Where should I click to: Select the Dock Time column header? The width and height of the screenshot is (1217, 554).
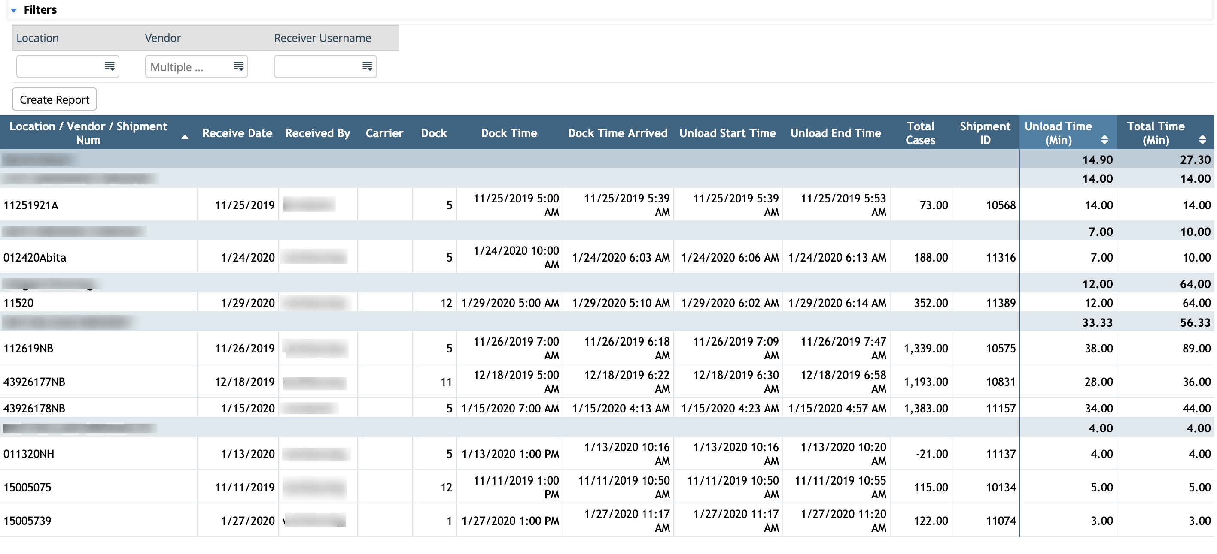click(508, 133)
